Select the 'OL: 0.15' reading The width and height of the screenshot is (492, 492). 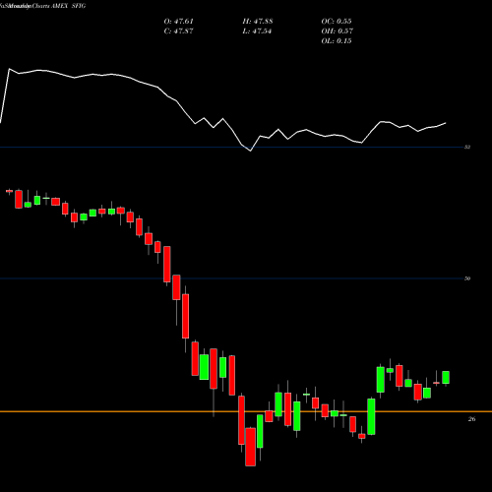point(337,41)
